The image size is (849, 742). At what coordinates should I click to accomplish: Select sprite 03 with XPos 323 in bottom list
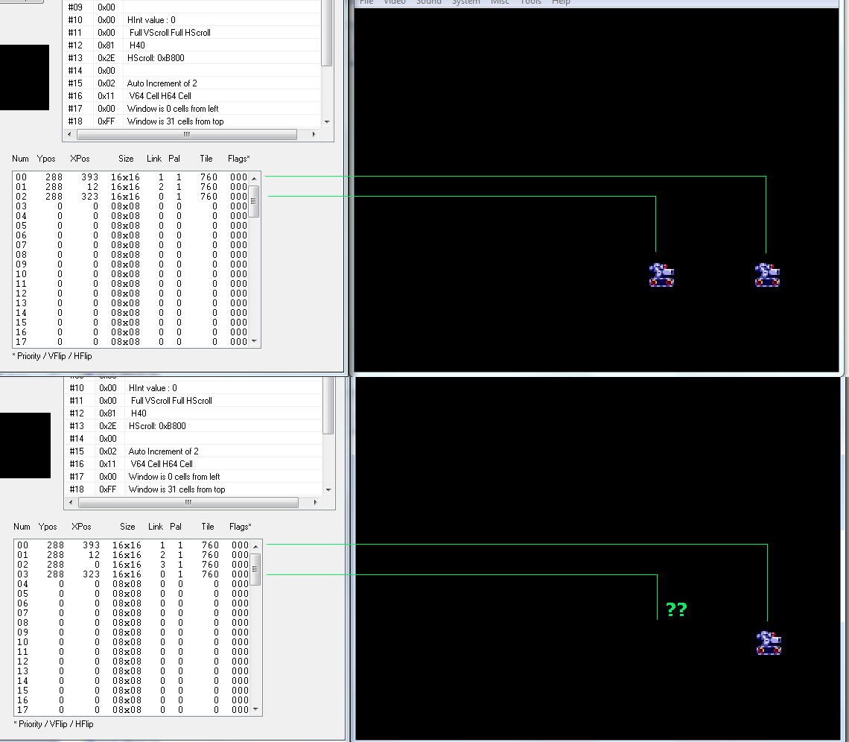133,574
